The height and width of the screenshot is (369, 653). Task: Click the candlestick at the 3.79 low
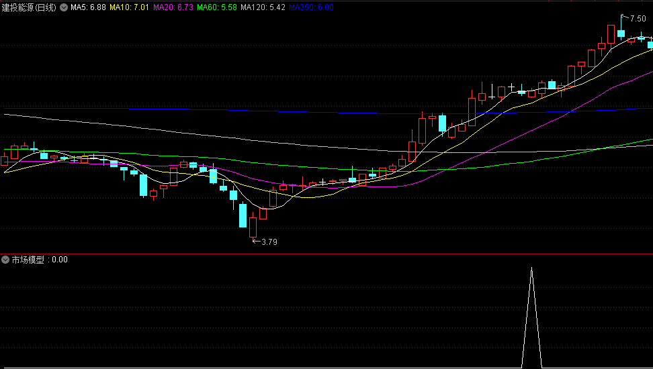pos(253,227)
